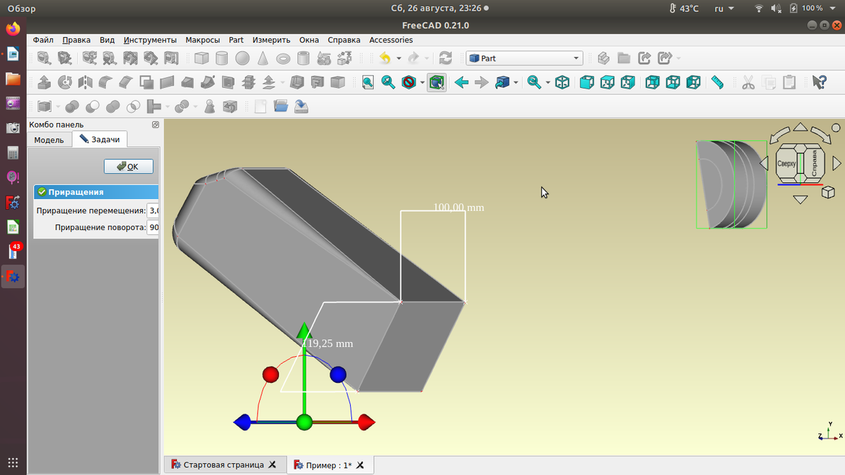Open the Offset tools dropdown arrow
Viewport: 845px width, 475px height.
(x=282, y=82)
